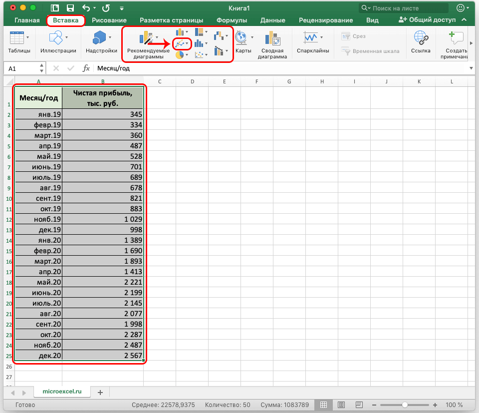Viewport: 479px width, 413px height.
Task: Expand the Надстройки dropdown arrow
Action: 110,37
